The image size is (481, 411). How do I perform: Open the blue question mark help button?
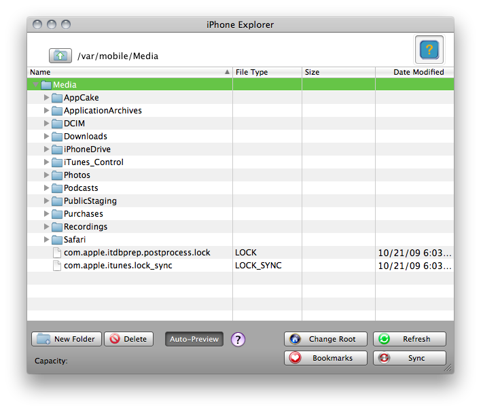(429, 50)
